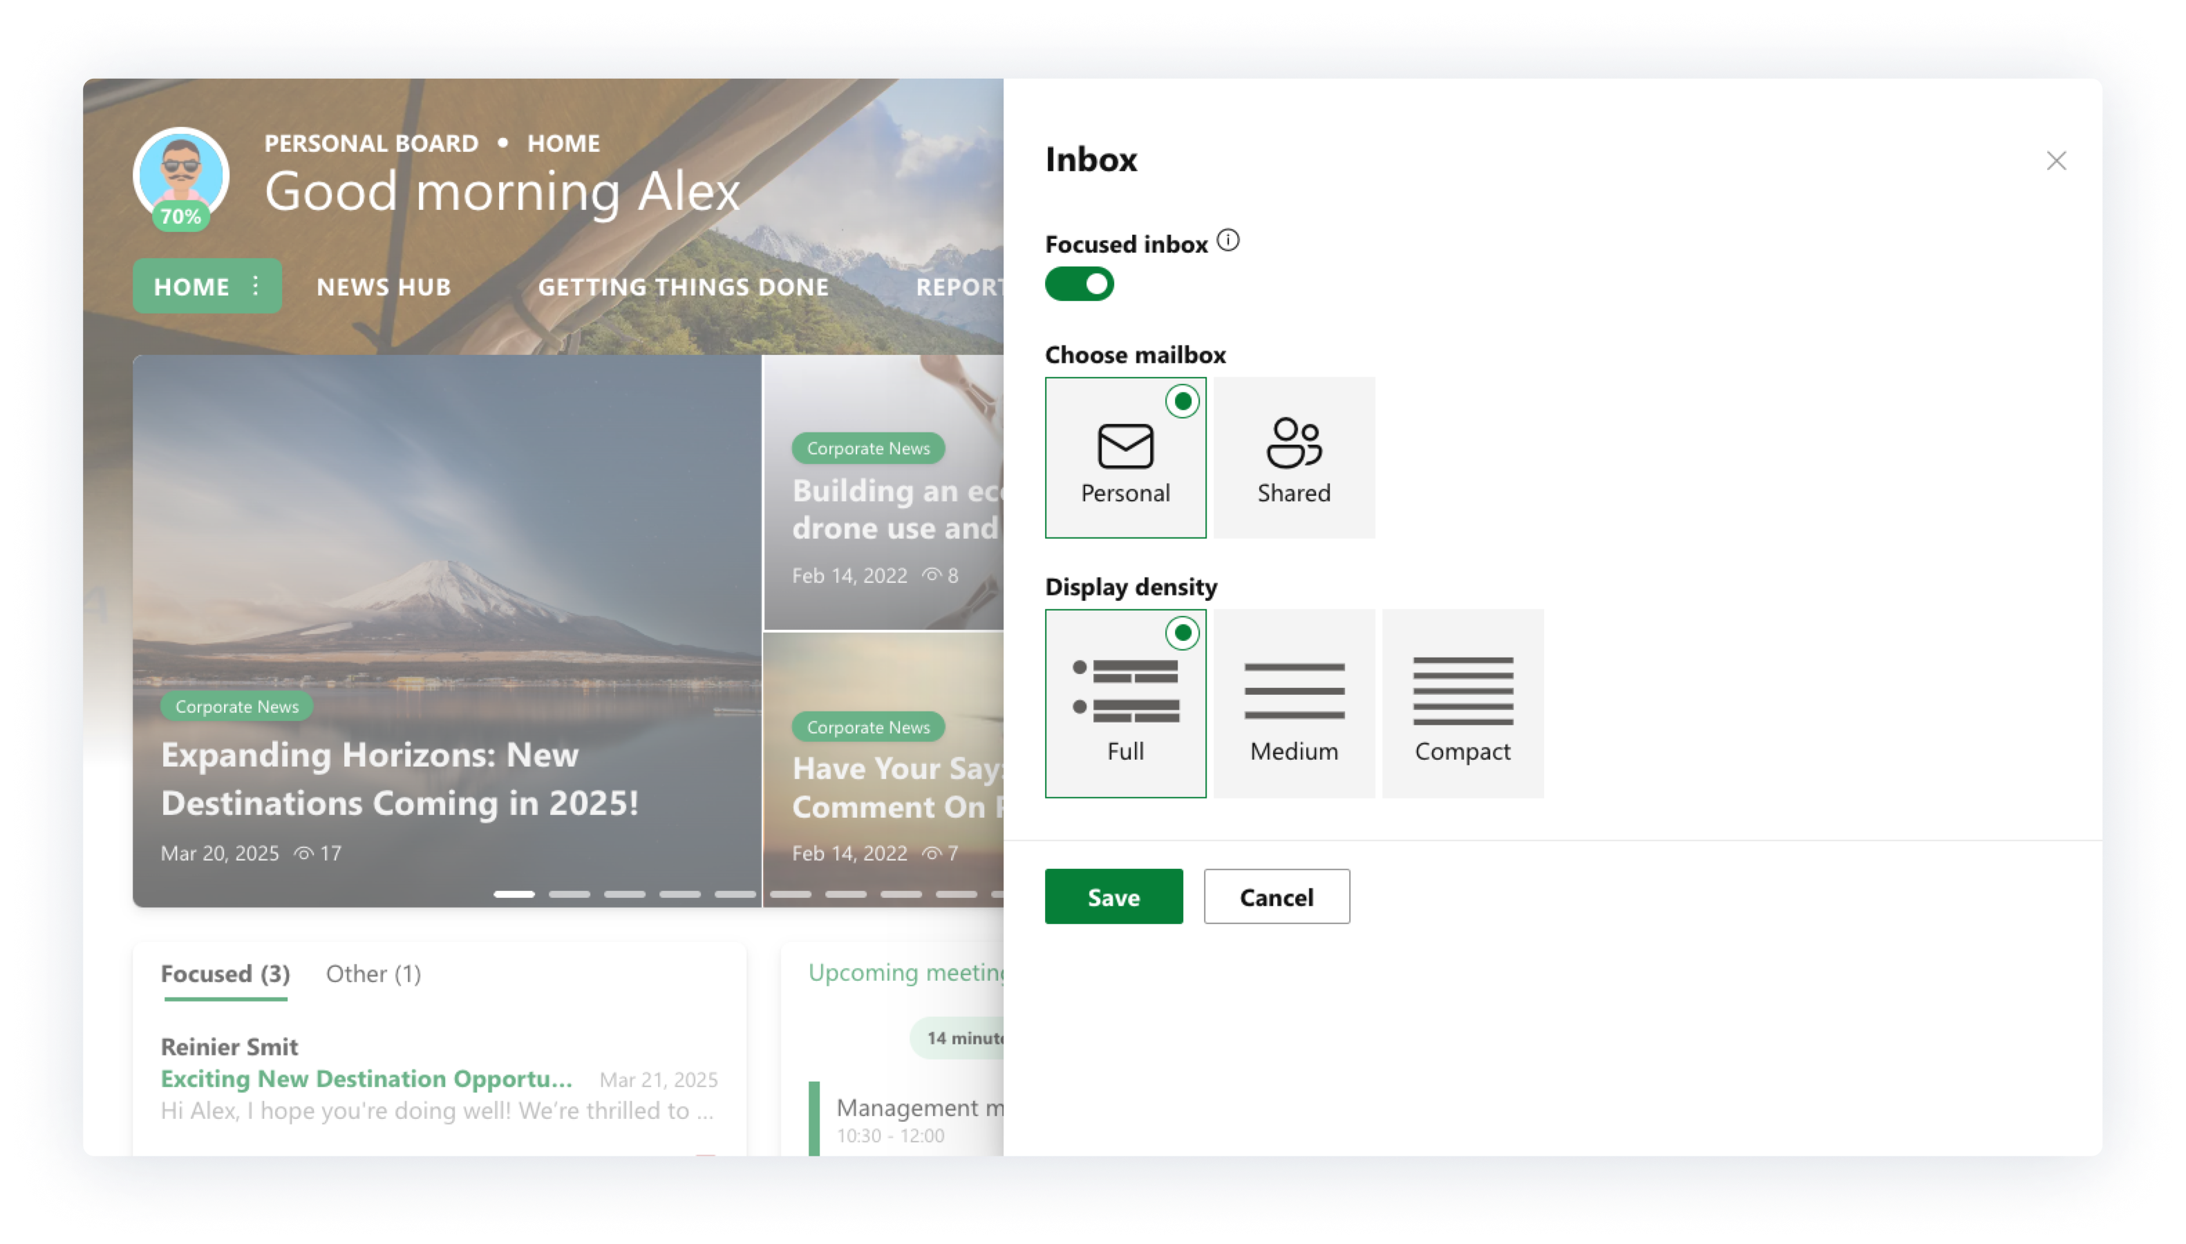This screenshot has height=1244, width=2186.
Task: Click the 'Choose mailbox' section heading
Action: pyautogui.click(x=1136, y=354)
